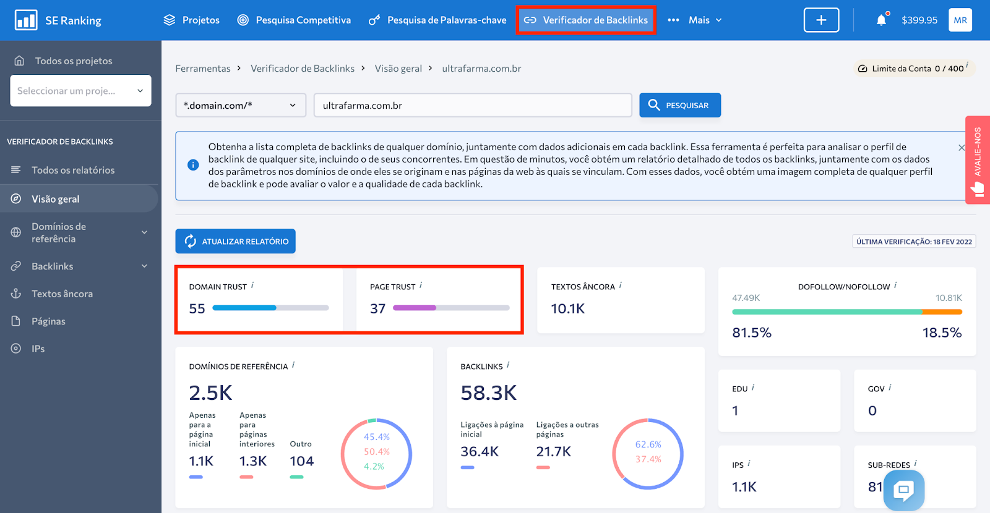Click the Visão geral breadcrumb
The height and width of the screenshot is (513, 990).
(398, 69)
